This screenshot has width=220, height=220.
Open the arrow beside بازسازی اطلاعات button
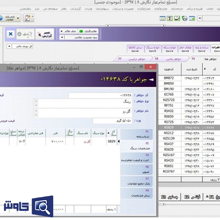(18, 18)
